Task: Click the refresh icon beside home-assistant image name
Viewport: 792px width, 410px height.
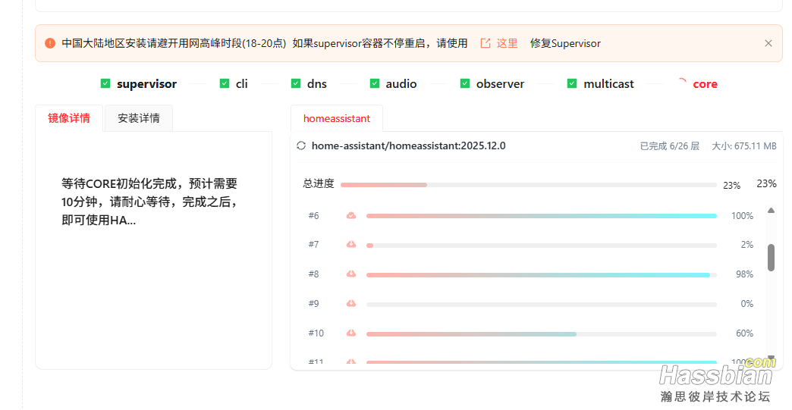Action: (x=301, y=146)
